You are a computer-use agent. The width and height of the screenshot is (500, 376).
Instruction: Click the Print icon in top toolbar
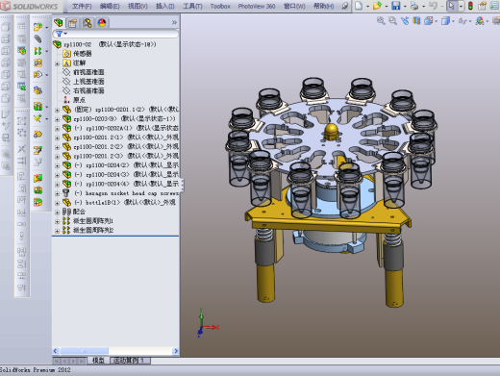414,6
